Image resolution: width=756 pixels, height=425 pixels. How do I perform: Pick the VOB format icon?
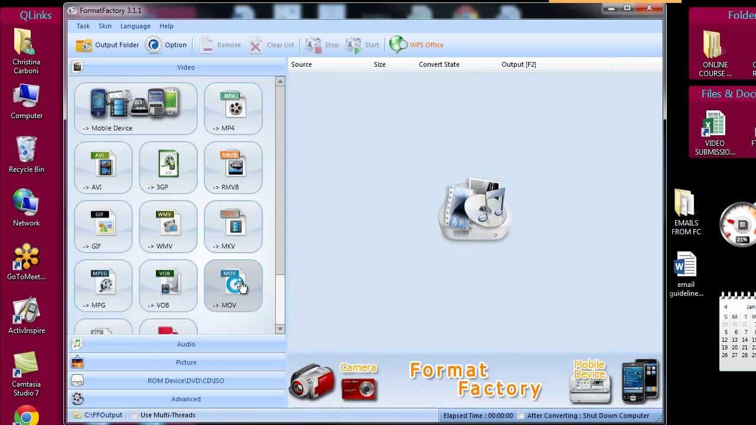168,286
